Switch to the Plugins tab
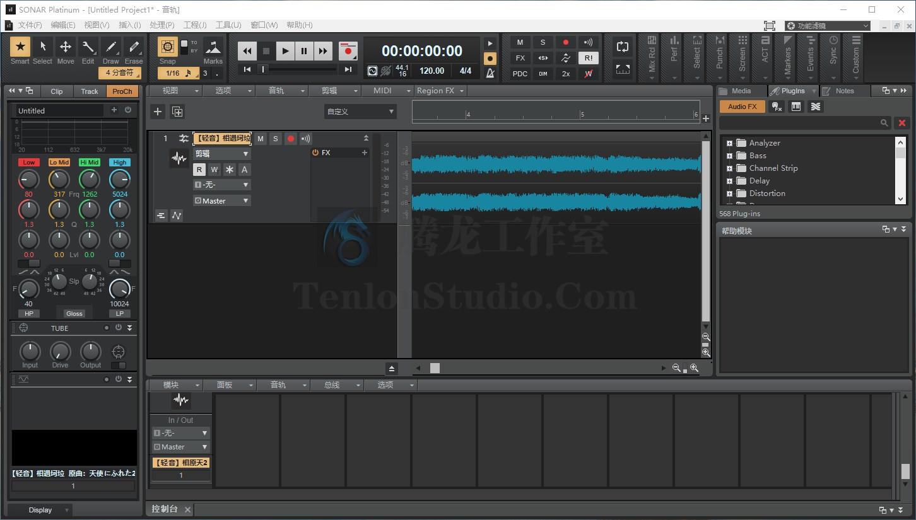Viewport: 916px width, 520px height. point(792,90)
